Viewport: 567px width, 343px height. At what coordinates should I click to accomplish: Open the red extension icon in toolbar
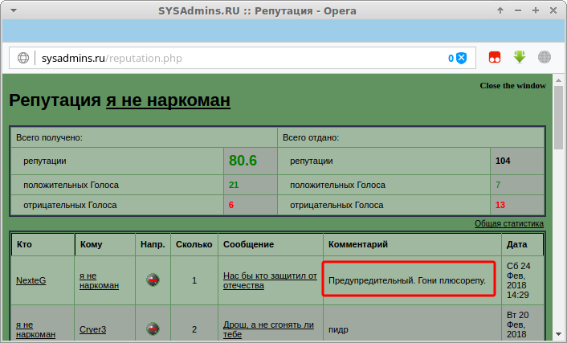click(x=494, y=57)
